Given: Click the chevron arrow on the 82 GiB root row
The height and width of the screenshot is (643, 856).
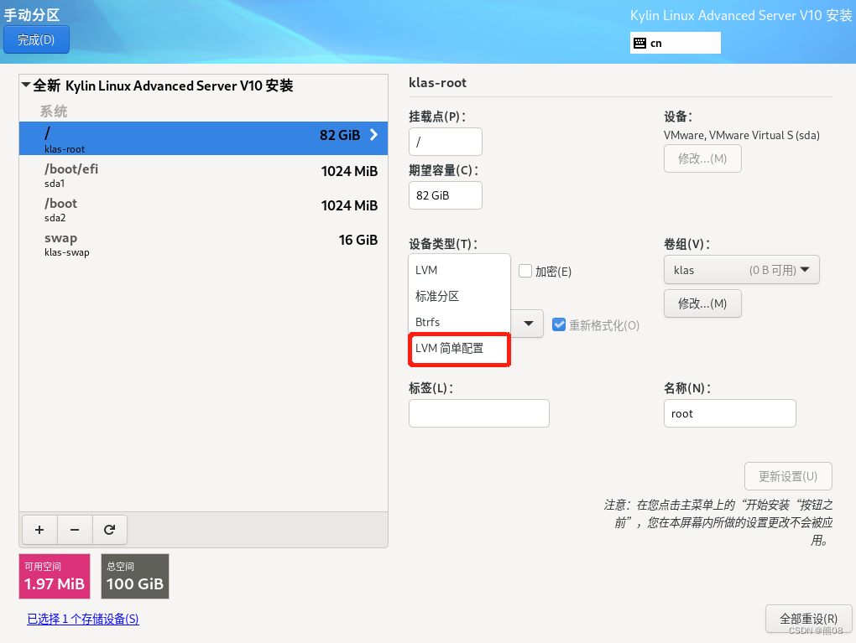Looking at the screenshot, I should [374, 135].
